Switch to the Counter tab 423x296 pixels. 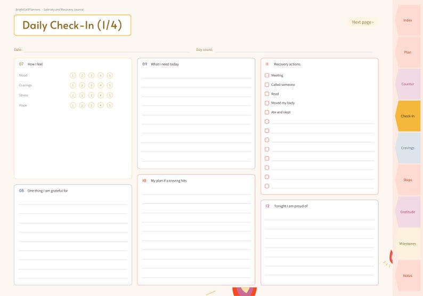408,84
